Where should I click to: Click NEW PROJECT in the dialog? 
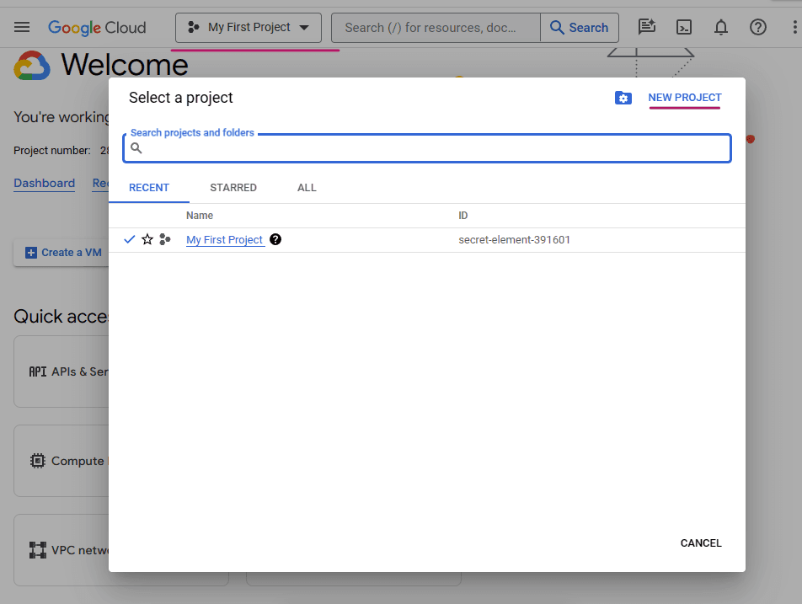(685, 98)
